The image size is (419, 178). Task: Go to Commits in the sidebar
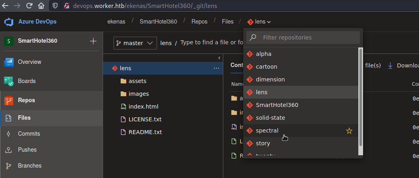29,134
